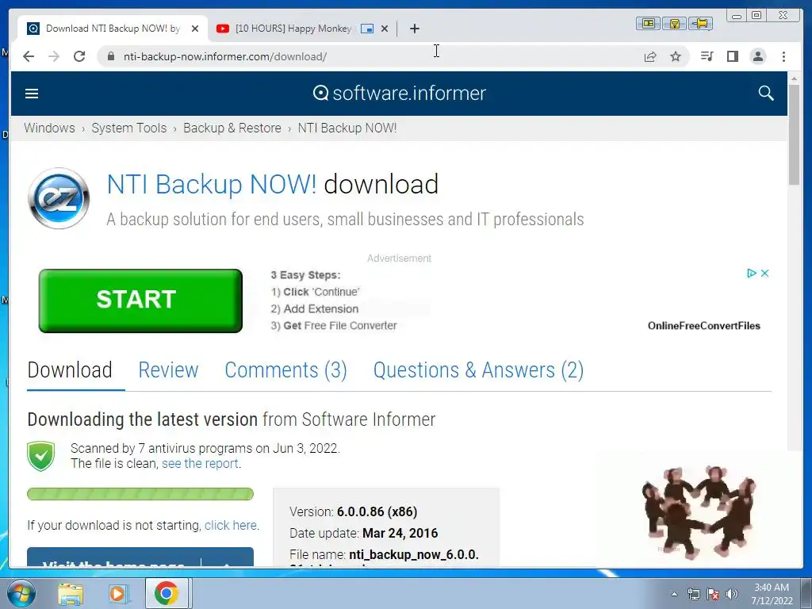Open NTI Backup NOW! breadcrumb

[347, 128]
